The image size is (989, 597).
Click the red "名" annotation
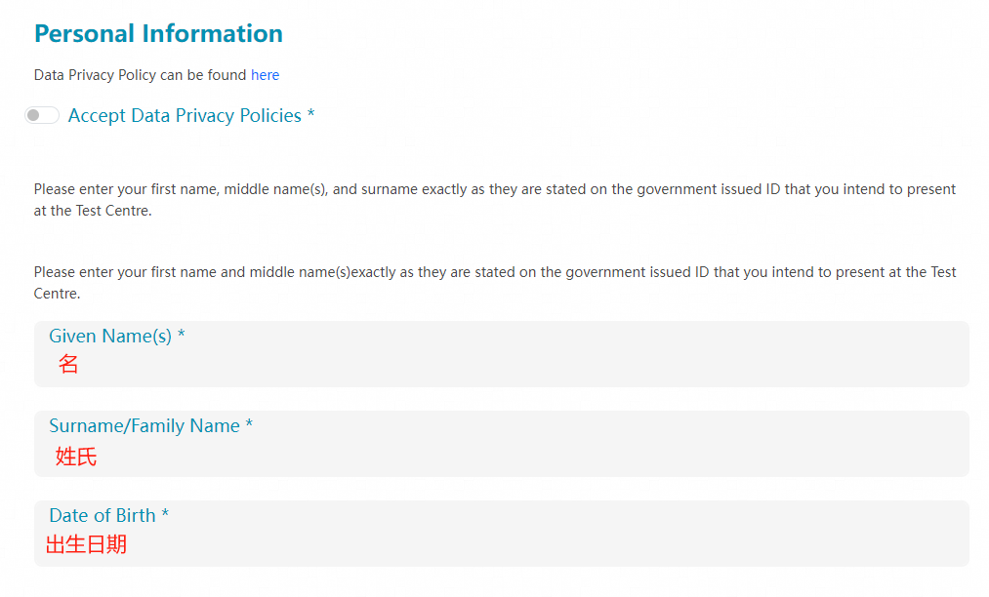coord(68,365)
